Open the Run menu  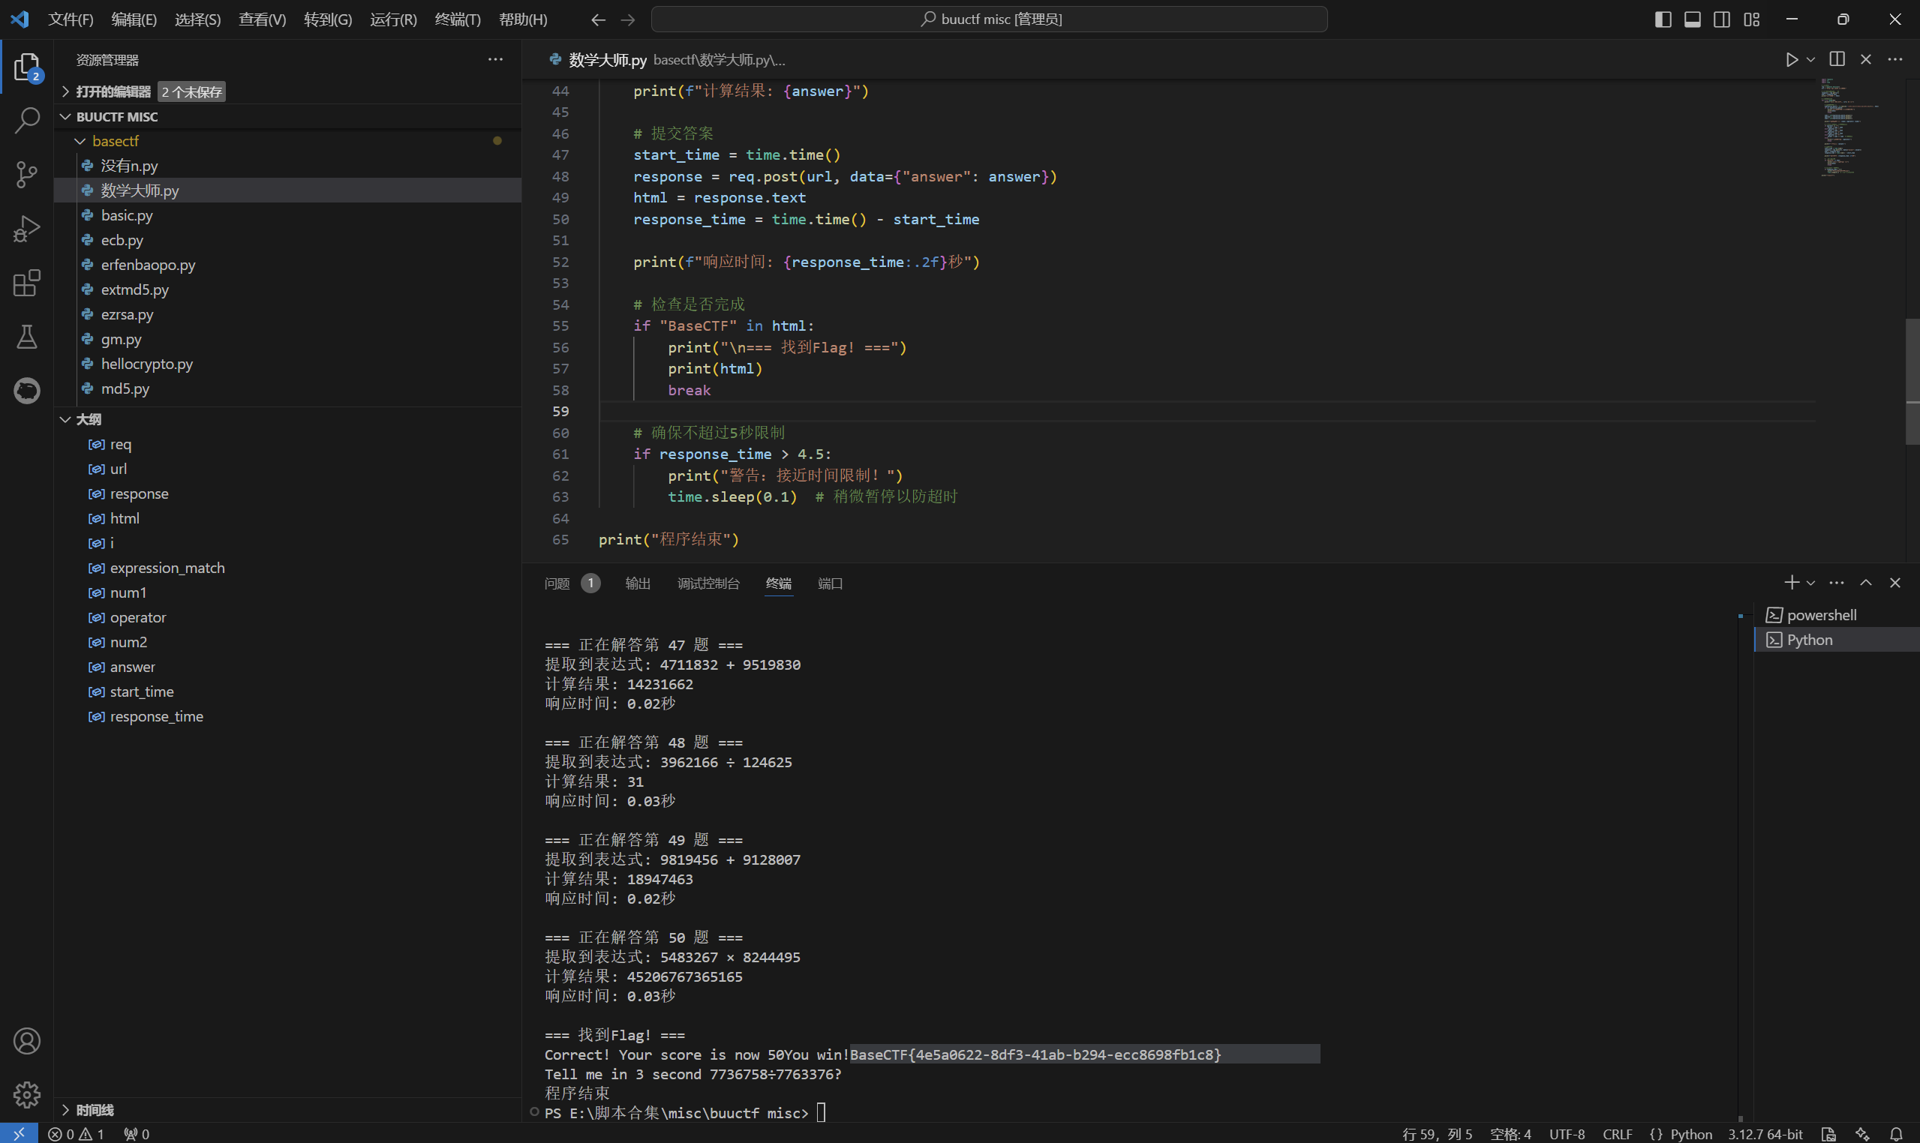click(393, 19)
